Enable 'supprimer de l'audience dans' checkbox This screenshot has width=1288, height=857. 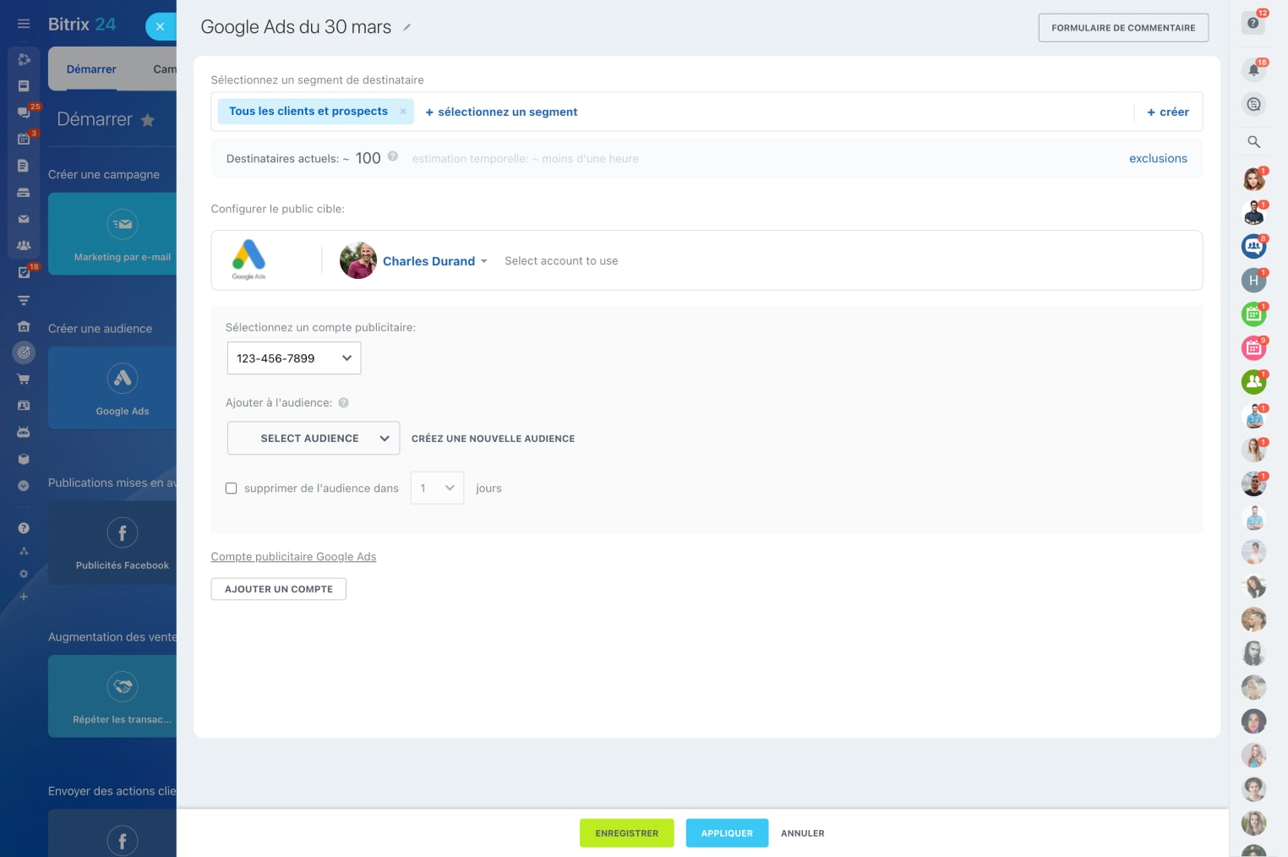(x=232, y=489)
